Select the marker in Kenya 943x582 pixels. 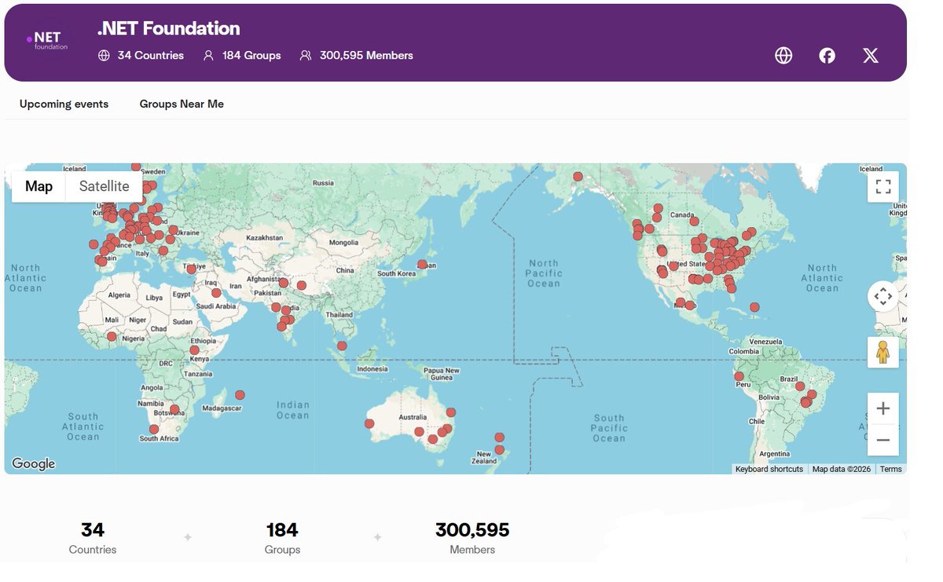(x=194, y=350)
